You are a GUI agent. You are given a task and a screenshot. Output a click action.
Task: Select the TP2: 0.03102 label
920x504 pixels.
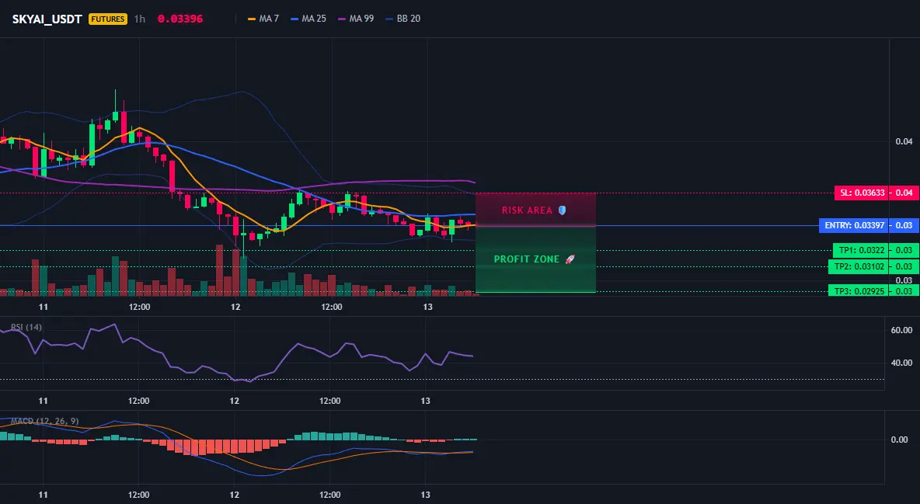(x=859, y=266)
